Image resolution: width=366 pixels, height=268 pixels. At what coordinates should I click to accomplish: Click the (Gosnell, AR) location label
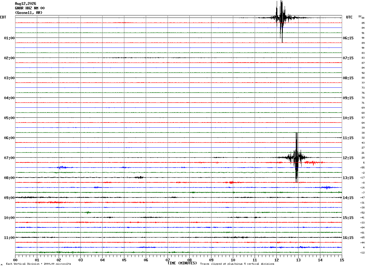click(x=29, y=13)
